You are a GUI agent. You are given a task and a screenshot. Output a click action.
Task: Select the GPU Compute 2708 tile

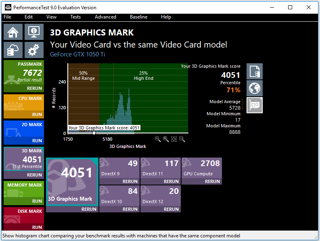click(x=202, y=168)
